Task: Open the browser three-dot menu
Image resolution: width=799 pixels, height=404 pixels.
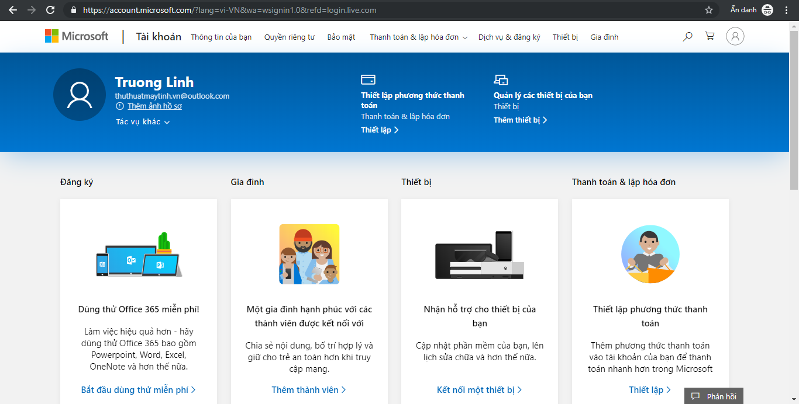Action: tap(786, 10)
